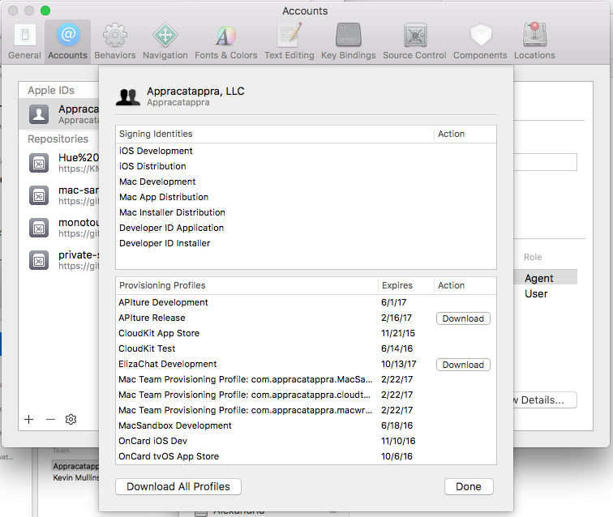Select the Agent role row
This screenshot has height=517, width=613.
point(546,278)
